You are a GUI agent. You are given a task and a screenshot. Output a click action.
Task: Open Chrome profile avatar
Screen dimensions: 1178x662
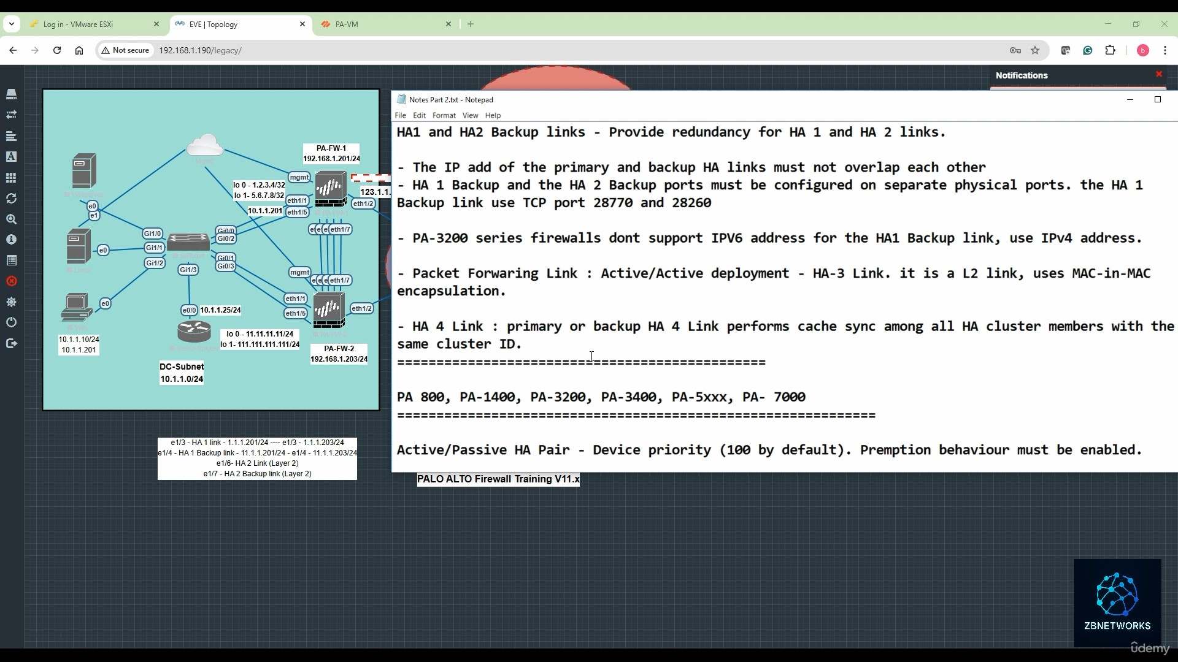pos(1142,50)
